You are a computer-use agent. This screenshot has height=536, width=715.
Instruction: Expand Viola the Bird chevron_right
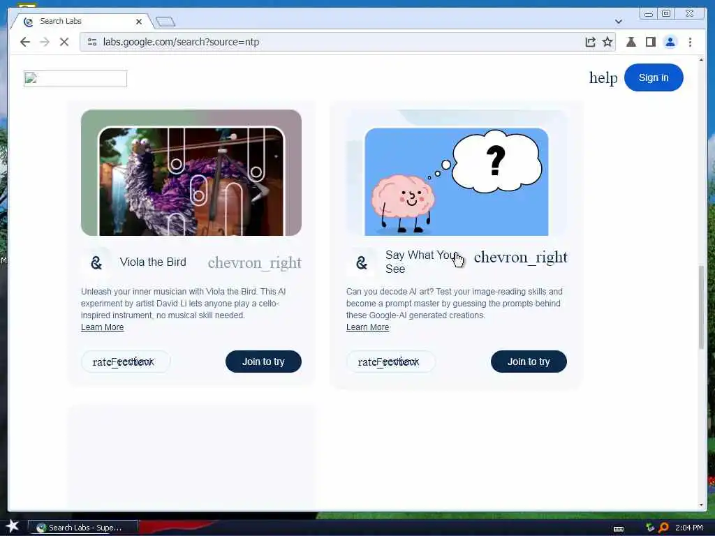(254, 262)
